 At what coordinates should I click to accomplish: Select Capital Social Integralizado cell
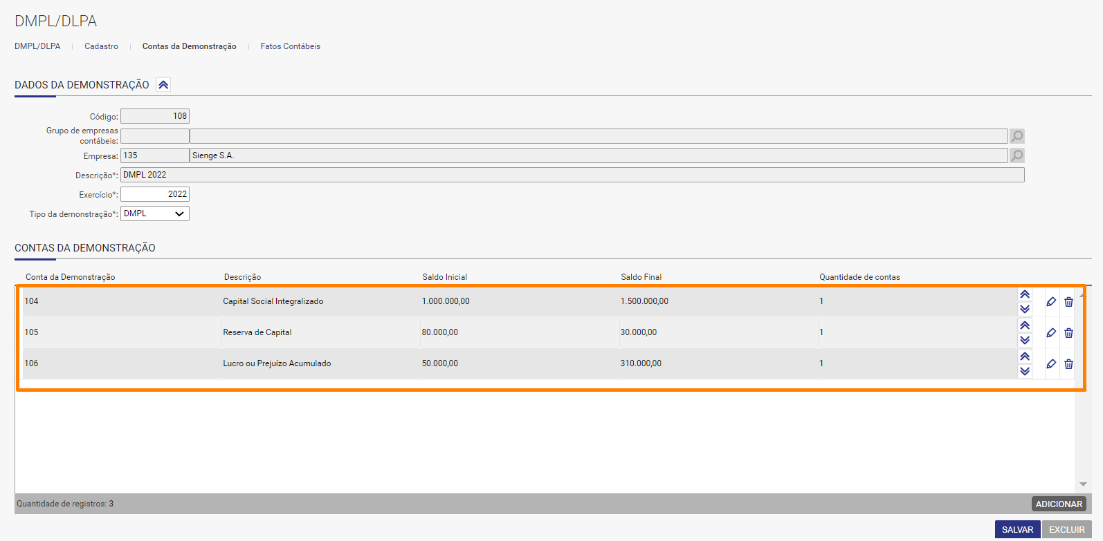[x=273, y=301]
